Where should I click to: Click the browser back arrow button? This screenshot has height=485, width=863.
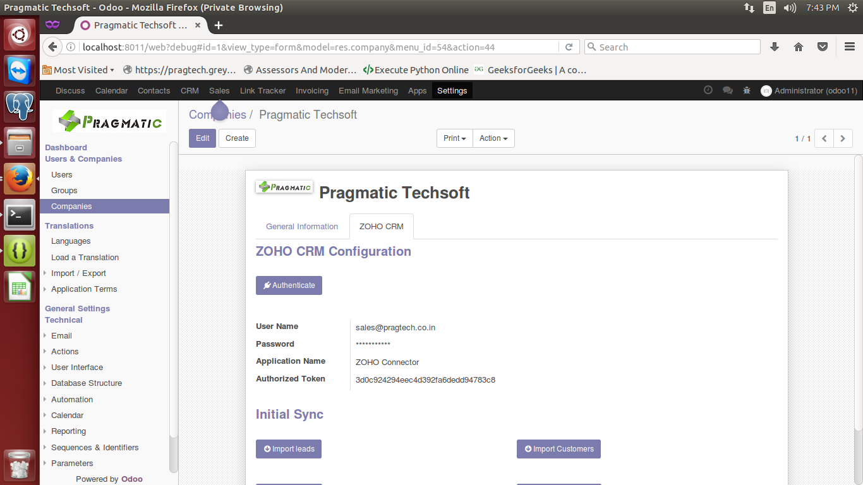52,47
